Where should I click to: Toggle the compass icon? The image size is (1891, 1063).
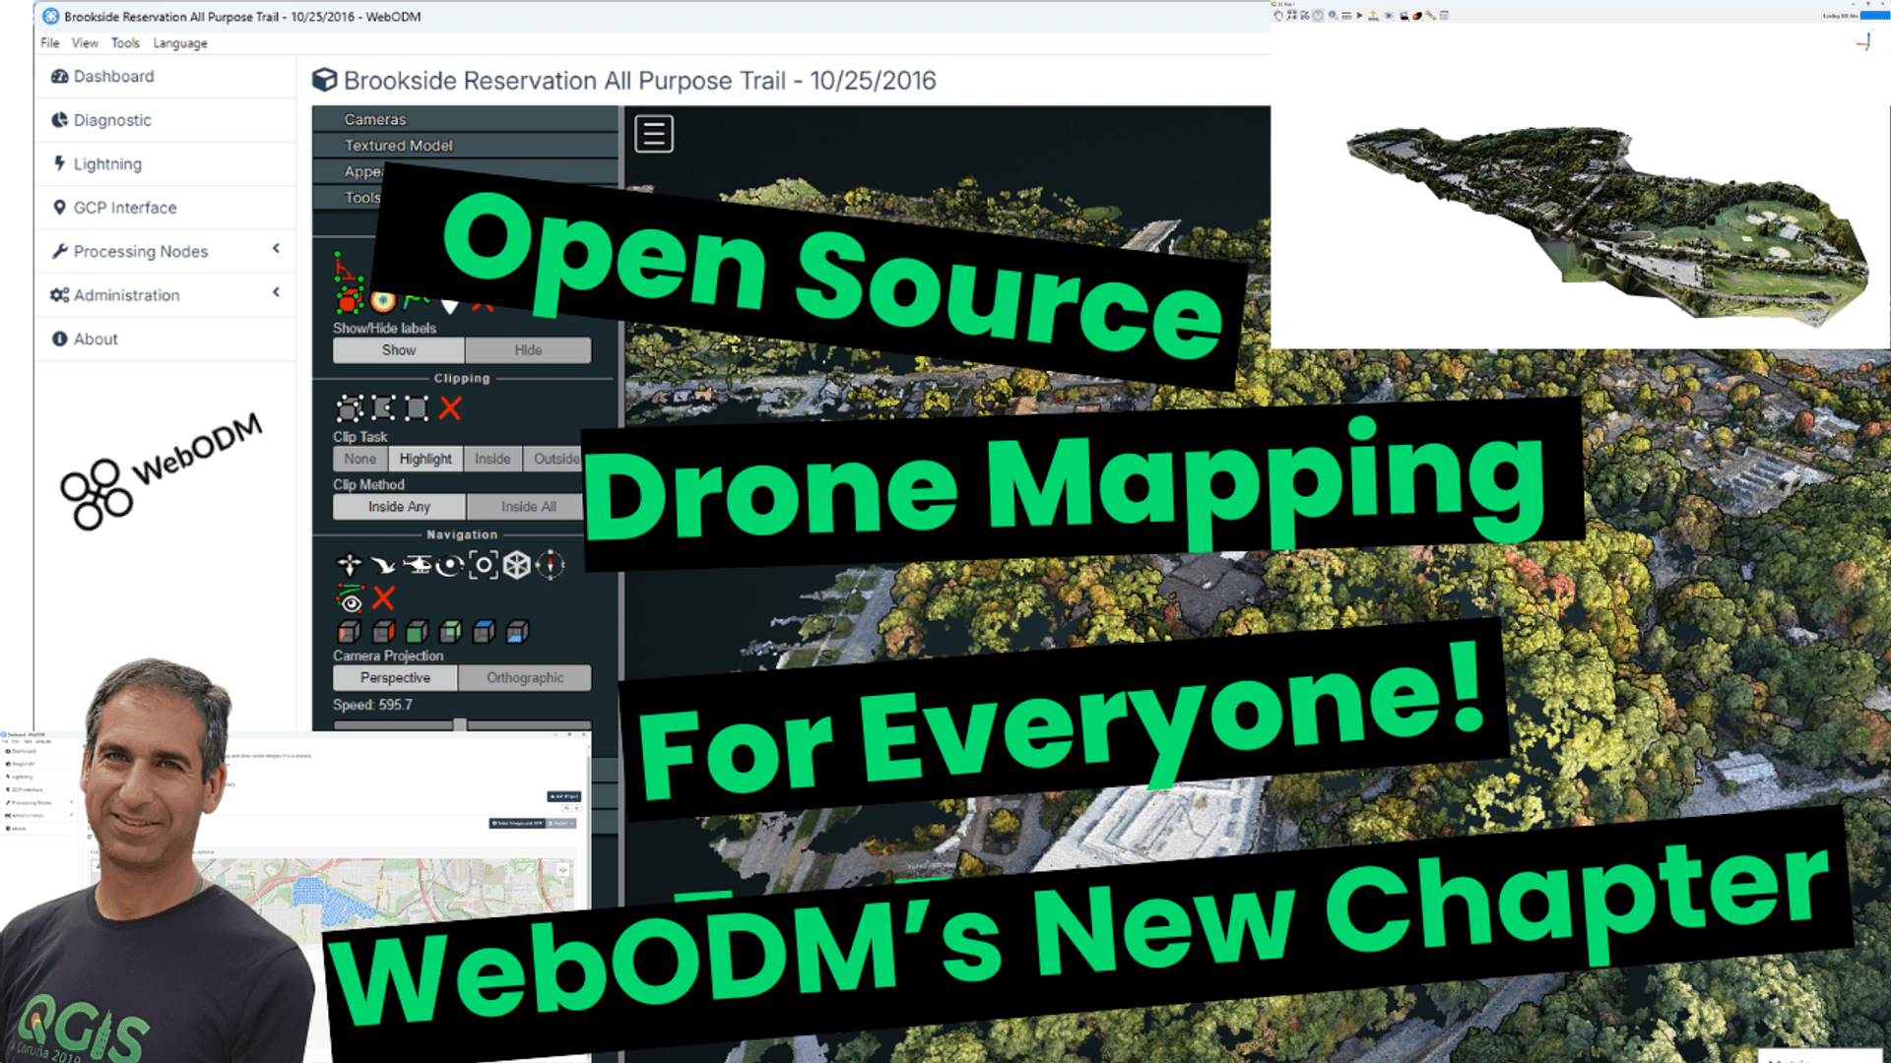pos(550,565)
